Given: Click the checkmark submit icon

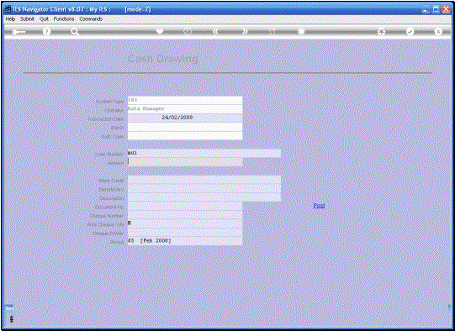Looking at the screenshot, I should point(410,31).
